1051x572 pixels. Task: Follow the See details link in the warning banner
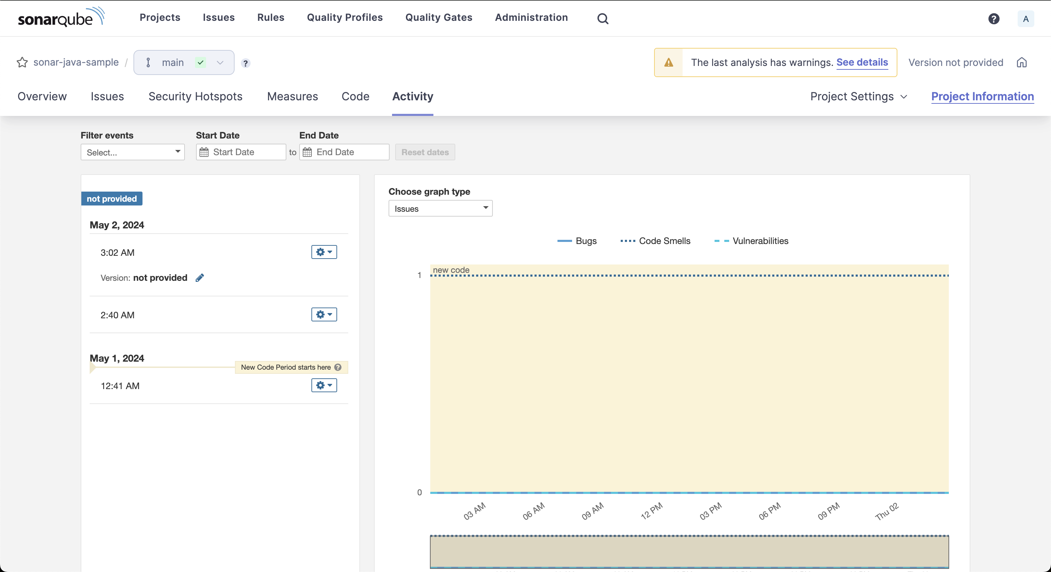pyautogui.click(x=862, y=62)
